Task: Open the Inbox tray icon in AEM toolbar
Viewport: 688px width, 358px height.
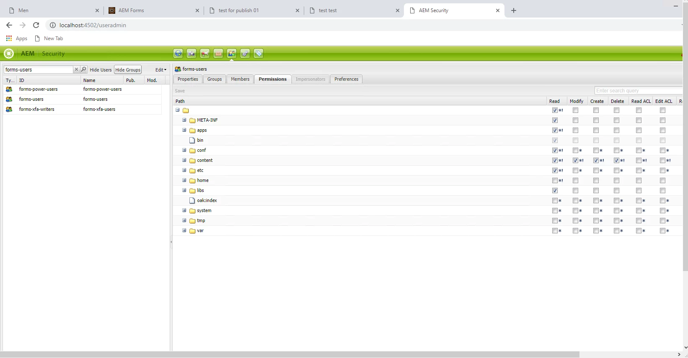Action: click(218, 54)
